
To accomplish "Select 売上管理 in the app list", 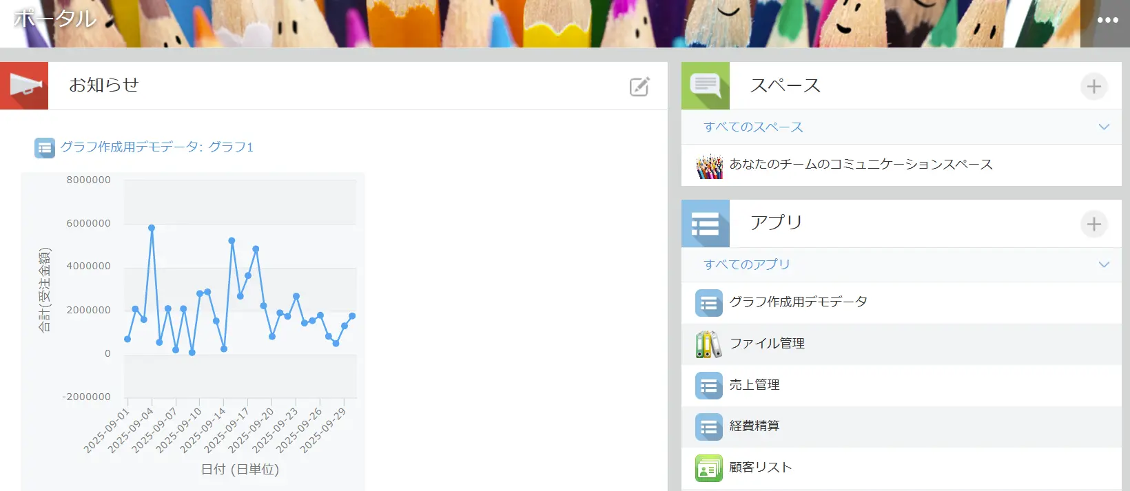I will [754, 385].
